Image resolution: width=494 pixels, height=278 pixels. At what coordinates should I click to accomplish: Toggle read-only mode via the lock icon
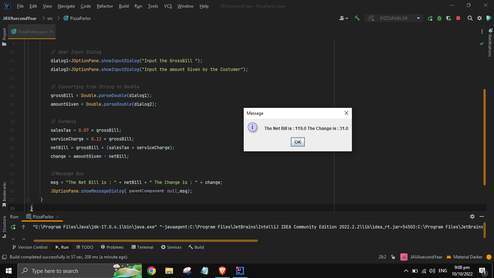click(x=392, y=257)
